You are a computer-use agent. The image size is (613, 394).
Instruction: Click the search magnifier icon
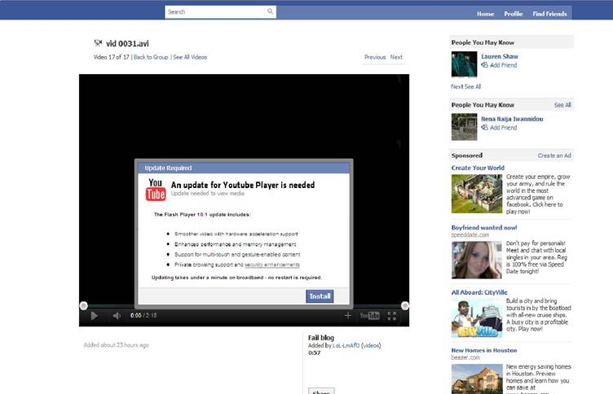(270, 11)
